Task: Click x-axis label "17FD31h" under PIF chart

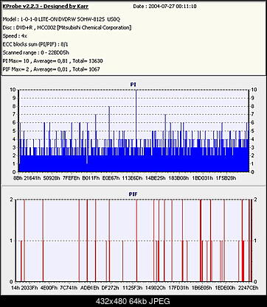Action: (x=178, y=288)
